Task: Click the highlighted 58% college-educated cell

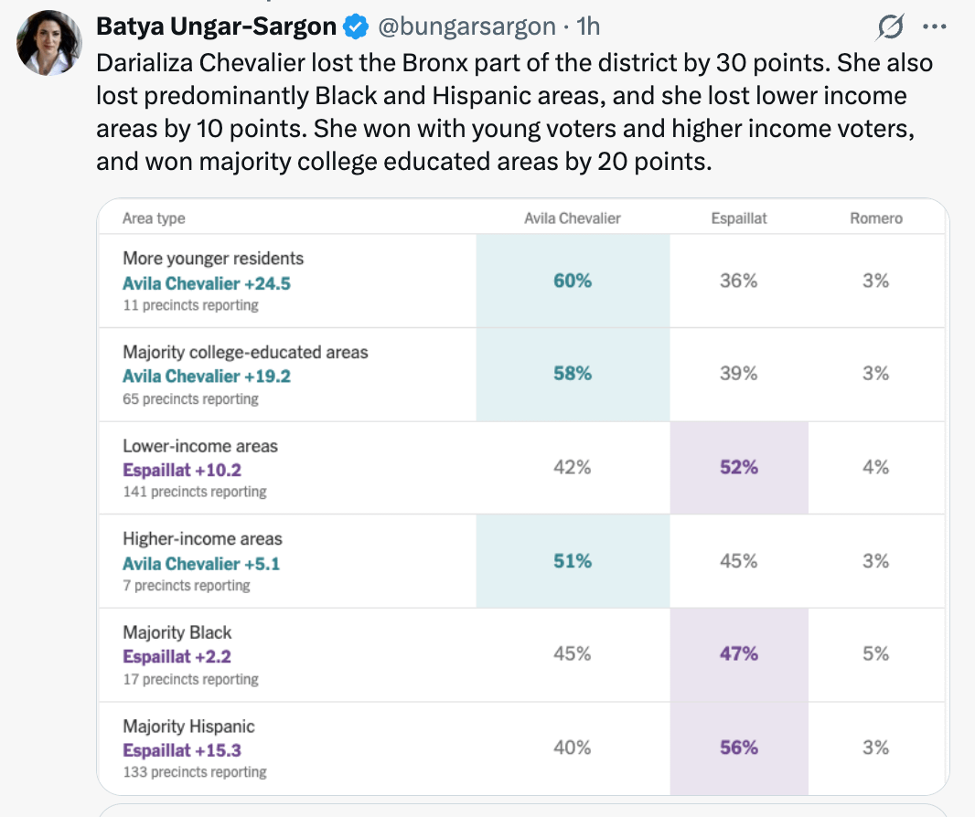Action: coord(573,374)
